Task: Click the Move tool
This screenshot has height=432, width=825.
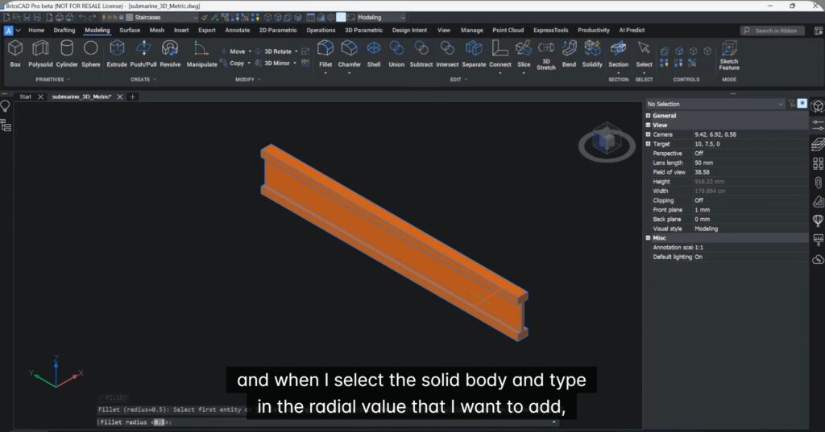Action: tap(233, 51)
